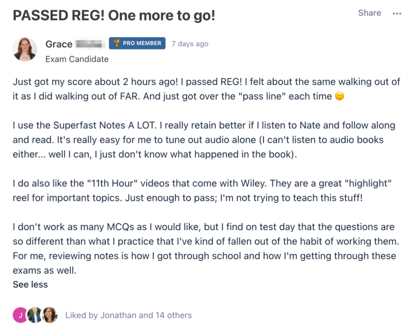Click the 11th Hour videos paragraph

pos(202,191)
